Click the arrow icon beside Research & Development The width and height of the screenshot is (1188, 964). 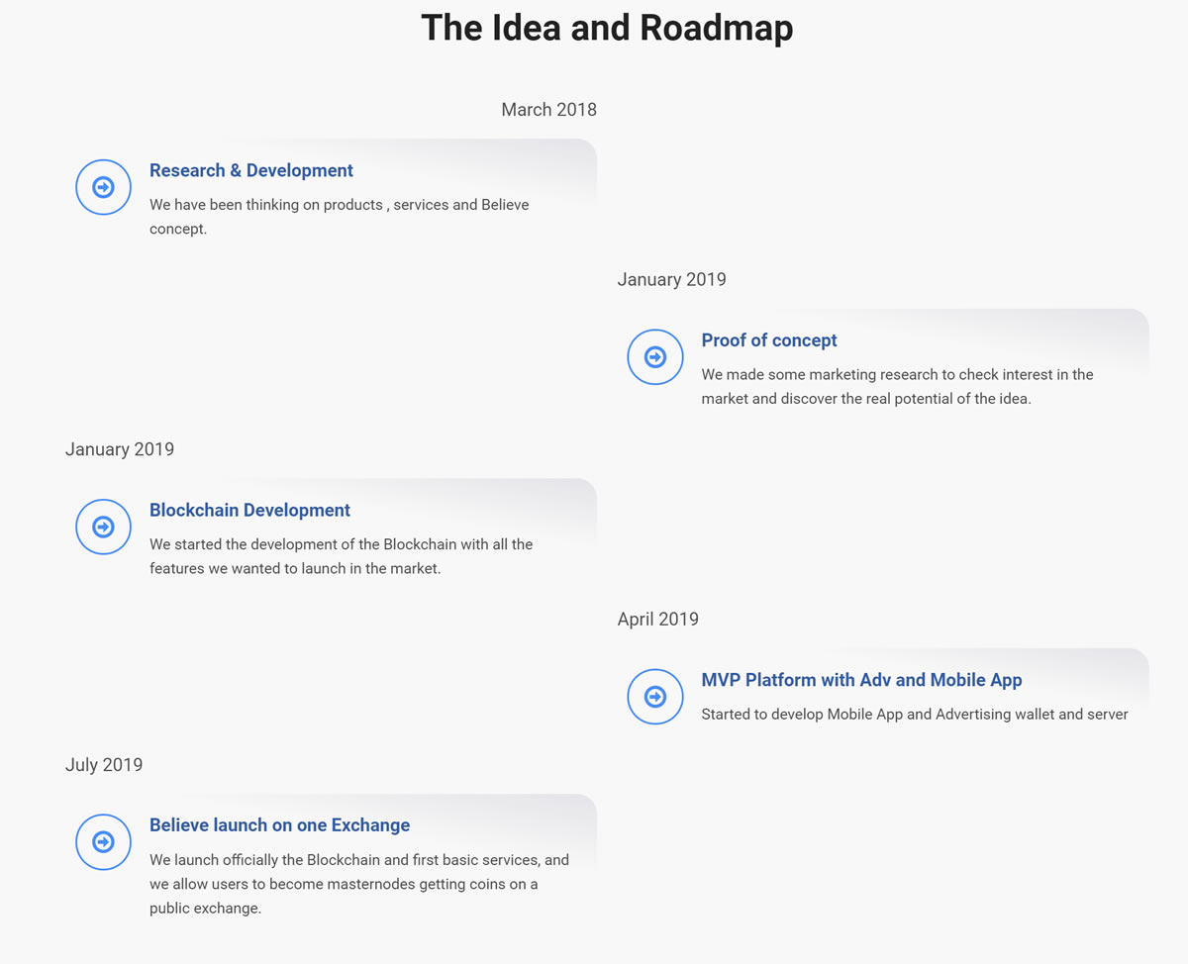[103, 187]
